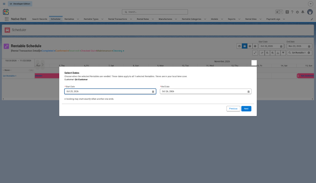Open the Global Actions plus icon

pos(287,12)
